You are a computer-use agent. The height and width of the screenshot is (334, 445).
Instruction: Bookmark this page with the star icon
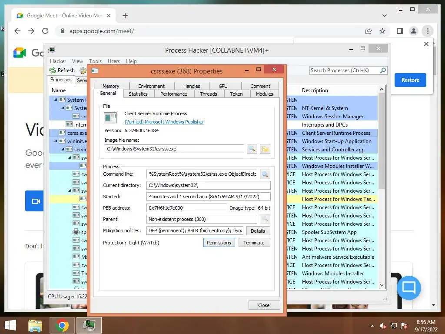pos(382,31)
